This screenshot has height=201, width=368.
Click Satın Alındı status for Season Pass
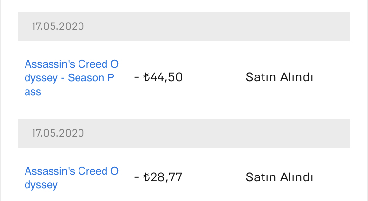click(279, 77)
